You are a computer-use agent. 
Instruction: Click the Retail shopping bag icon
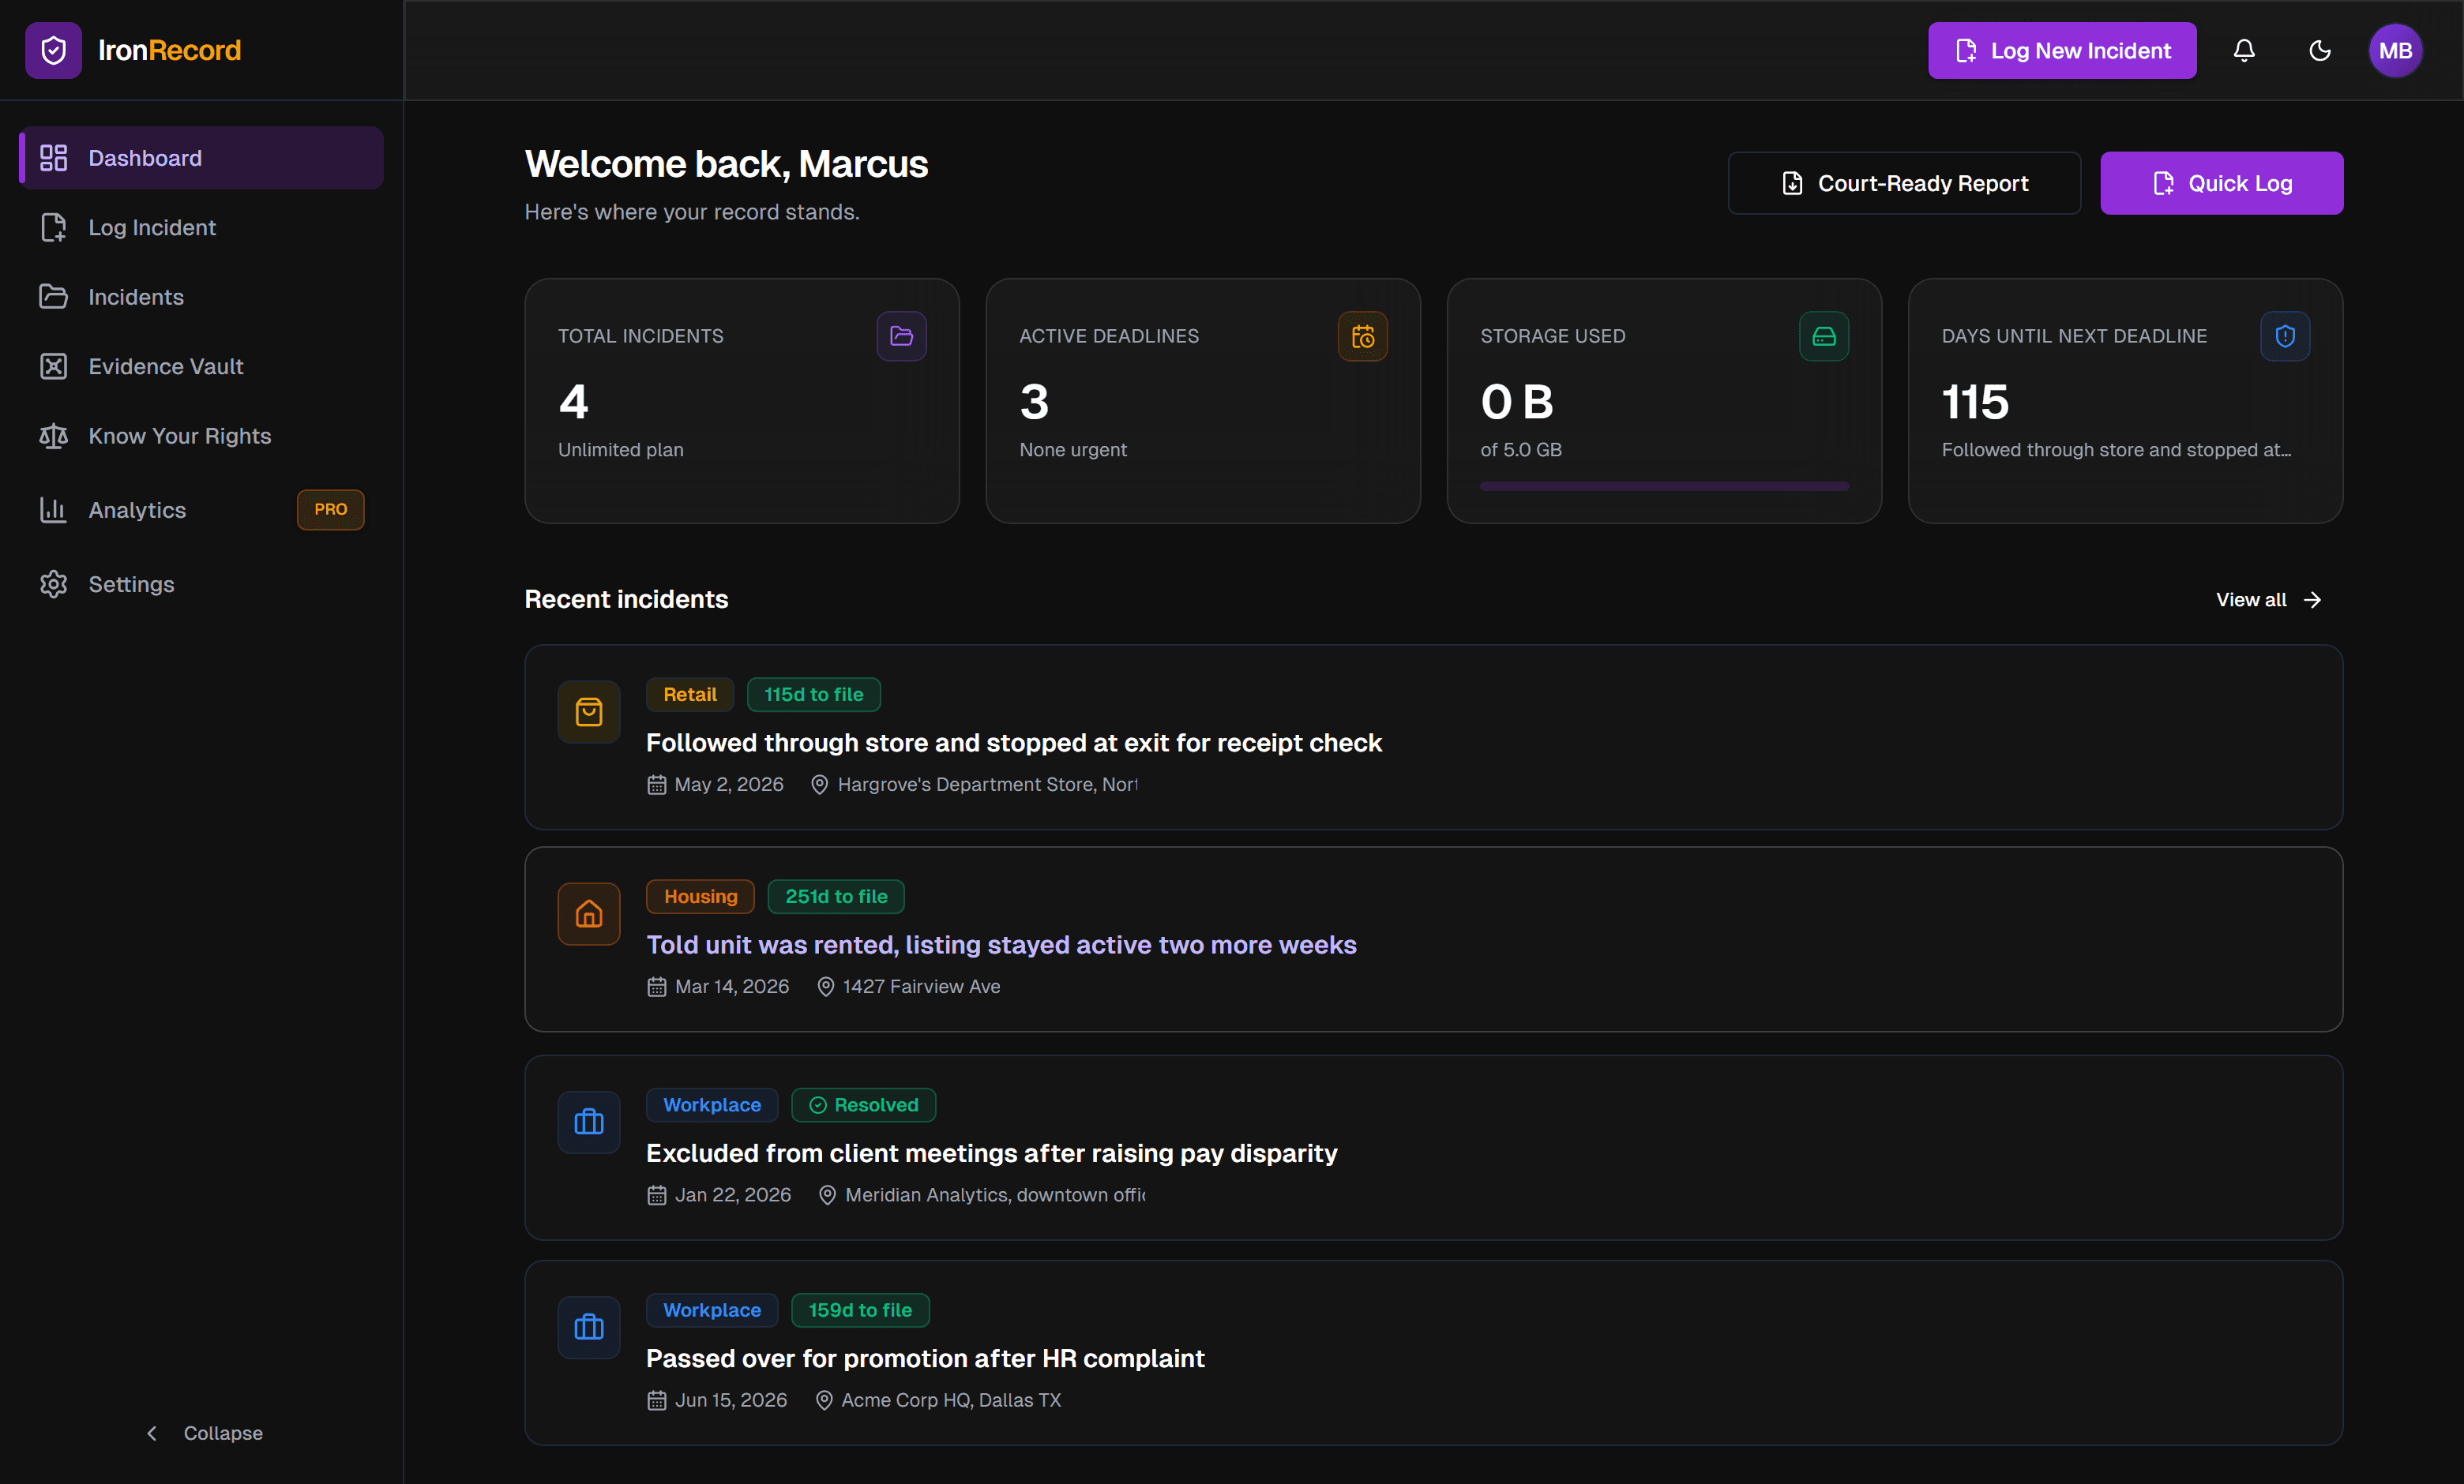pos(589,711)
